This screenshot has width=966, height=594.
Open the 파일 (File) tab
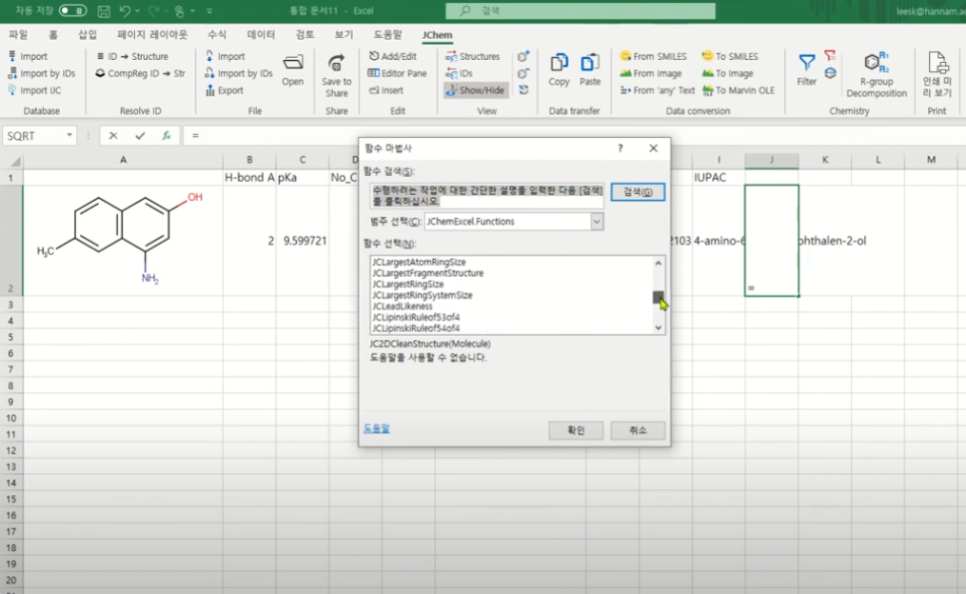click(x=18, y=35)
